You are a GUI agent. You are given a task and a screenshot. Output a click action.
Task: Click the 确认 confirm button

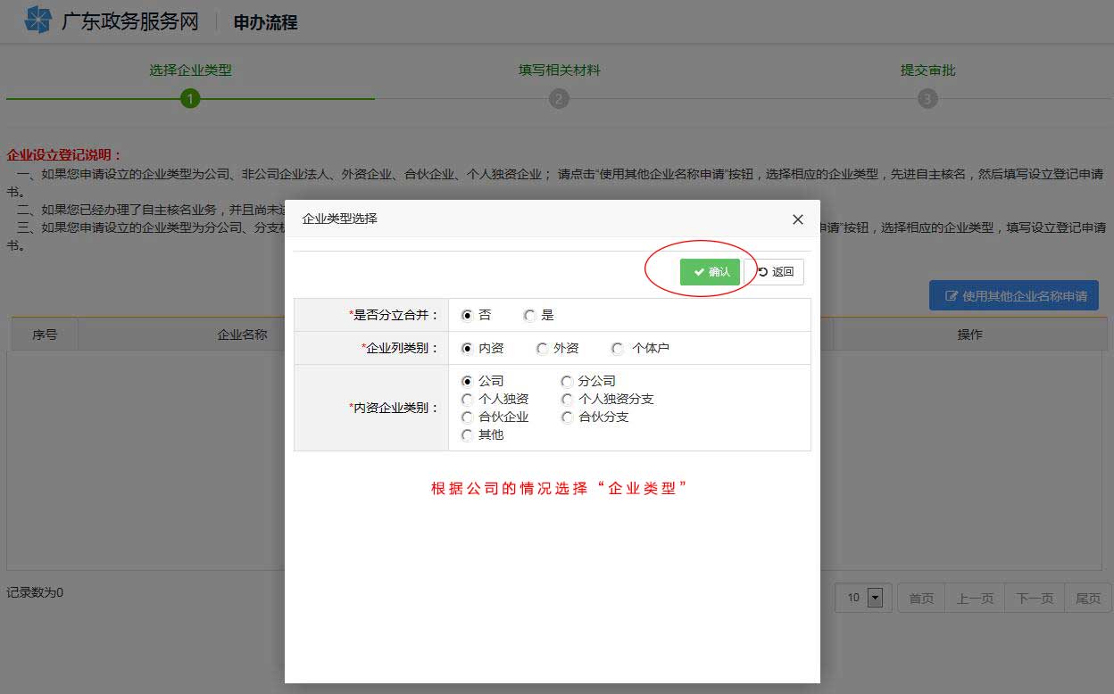click(711, 272)
